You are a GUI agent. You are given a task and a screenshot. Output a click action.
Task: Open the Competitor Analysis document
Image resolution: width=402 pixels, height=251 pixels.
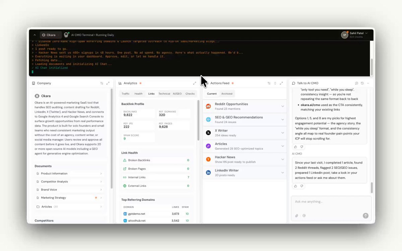(x=69, y=181)
